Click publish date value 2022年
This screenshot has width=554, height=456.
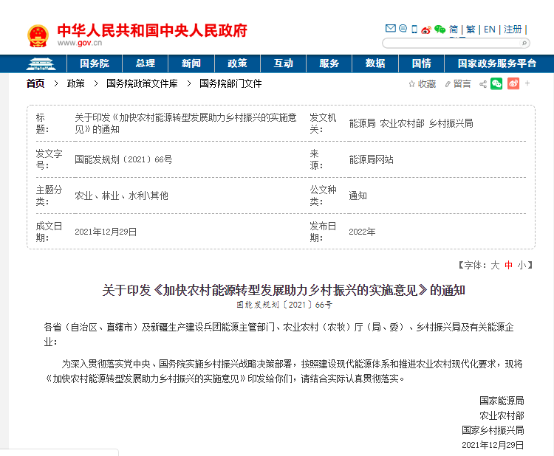tap(362, 232)
